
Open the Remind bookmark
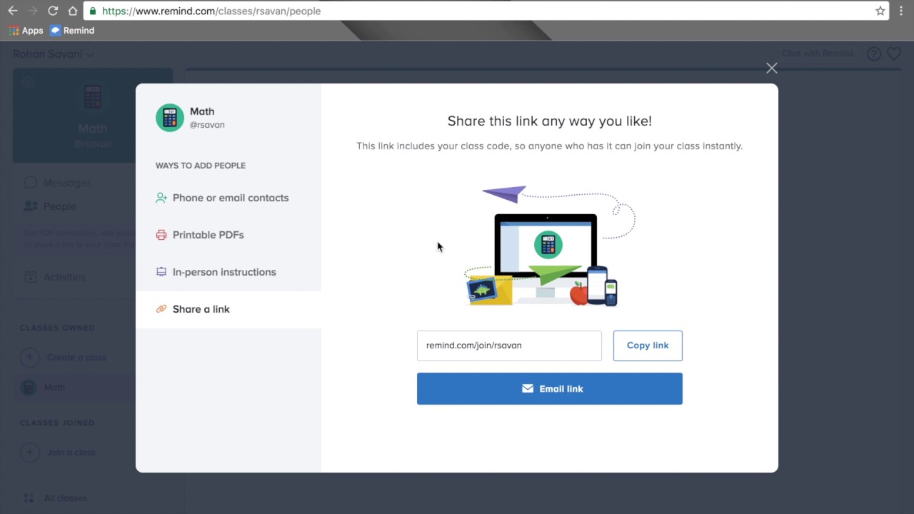tap(72, 31)
